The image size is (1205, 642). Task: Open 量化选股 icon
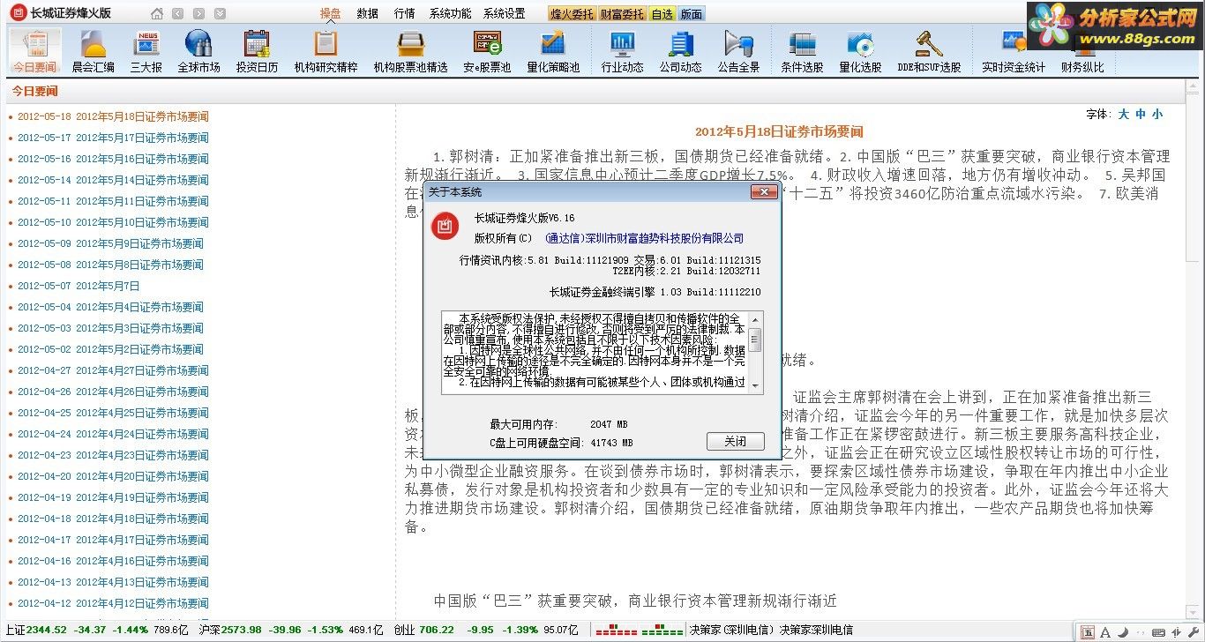point(860,51)
